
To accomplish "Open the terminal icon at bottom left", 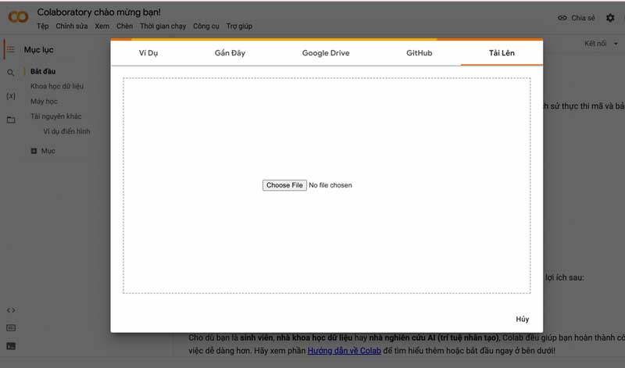I will coord(10,346).
